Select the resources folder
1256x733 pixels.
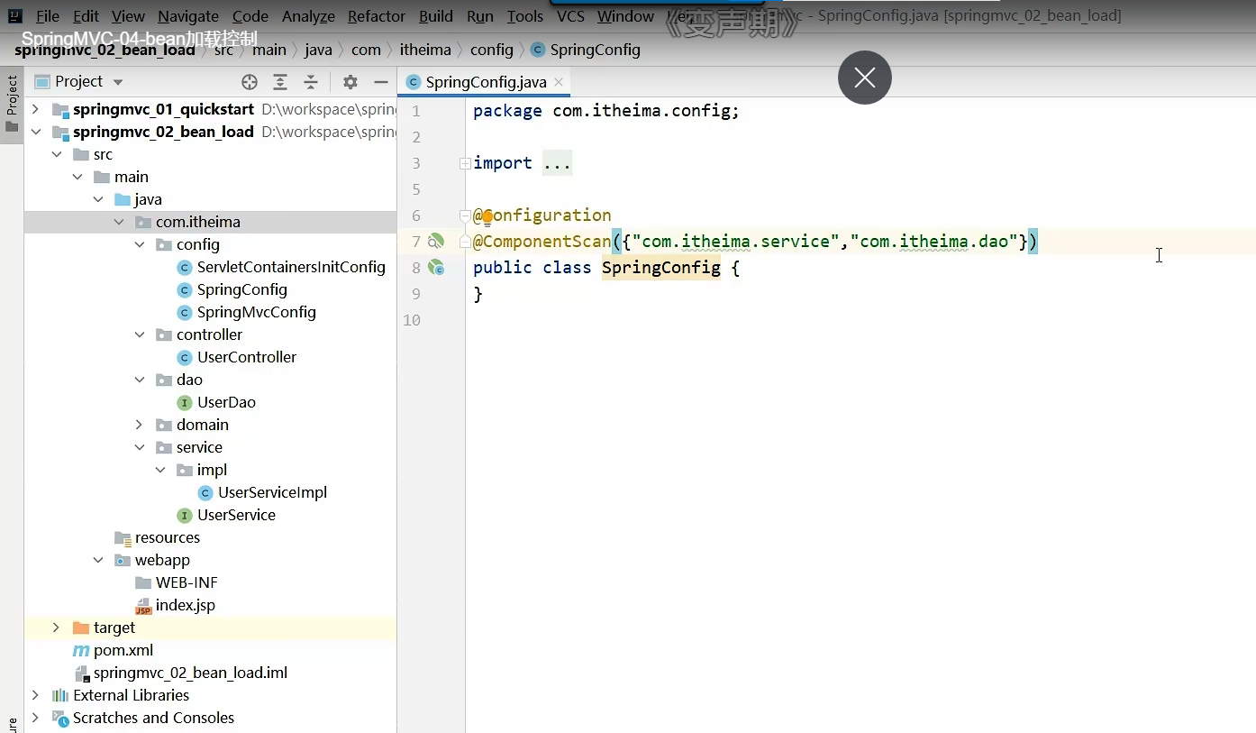coord(167,537)
